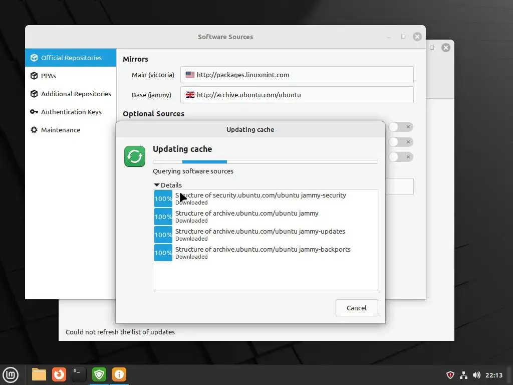Switch to the orange info taskbar item

point(119,374)
